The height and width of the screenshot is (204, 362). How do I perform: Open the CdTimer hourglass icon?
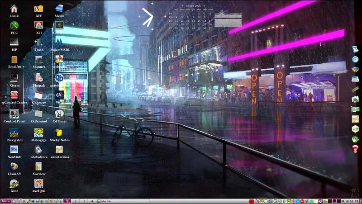59,114
